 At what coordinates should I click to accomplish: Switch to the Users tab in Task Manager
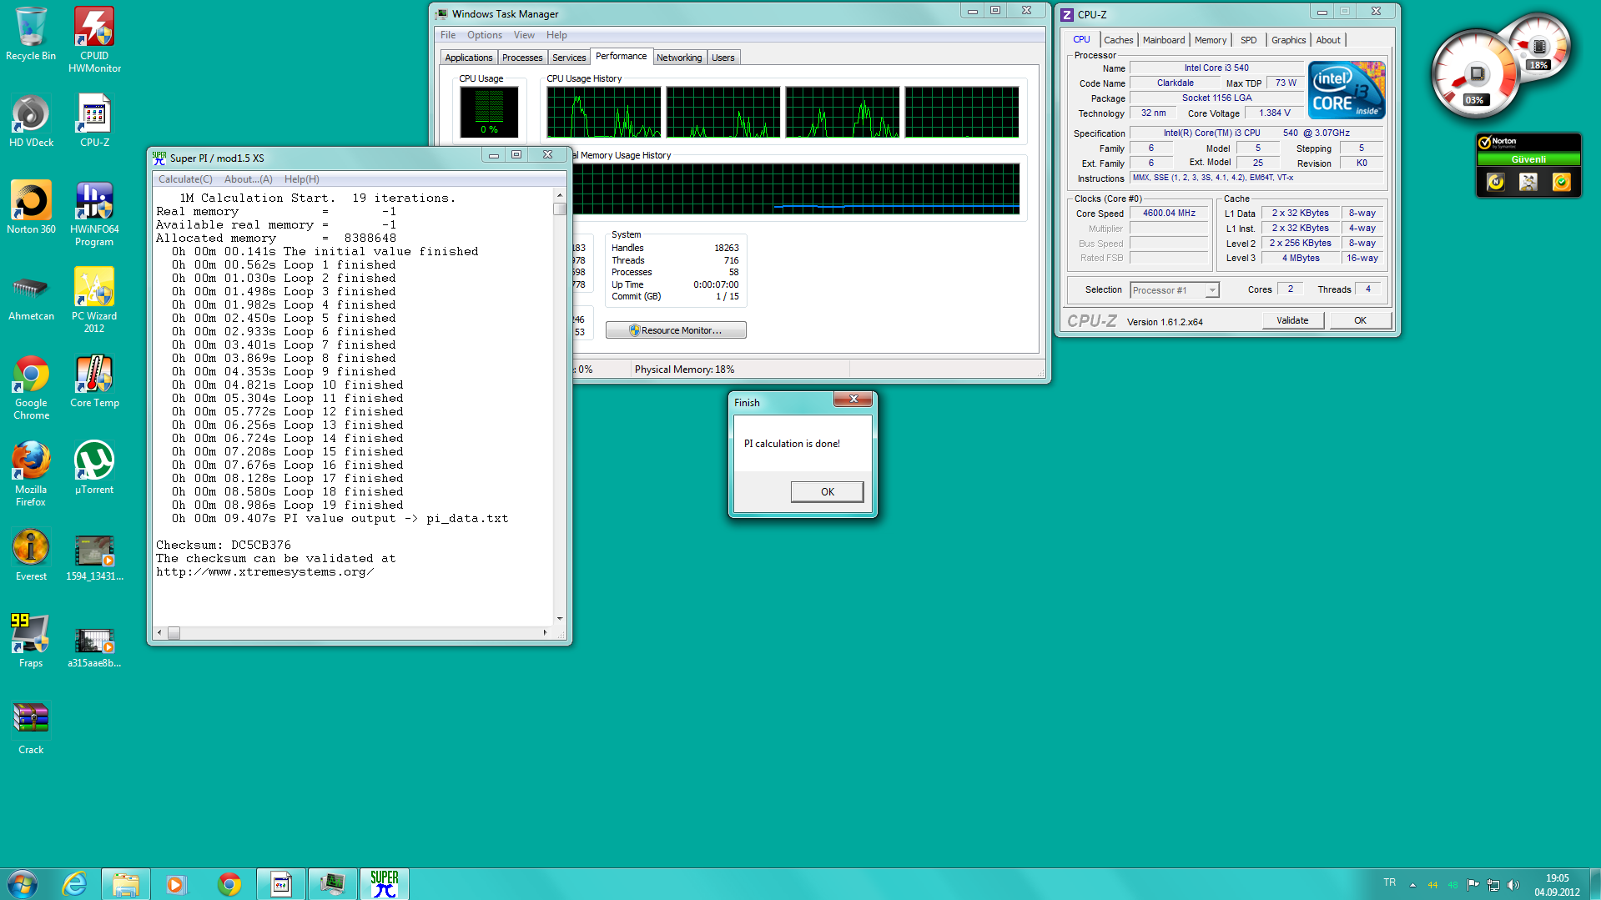[x=723, y=58]
